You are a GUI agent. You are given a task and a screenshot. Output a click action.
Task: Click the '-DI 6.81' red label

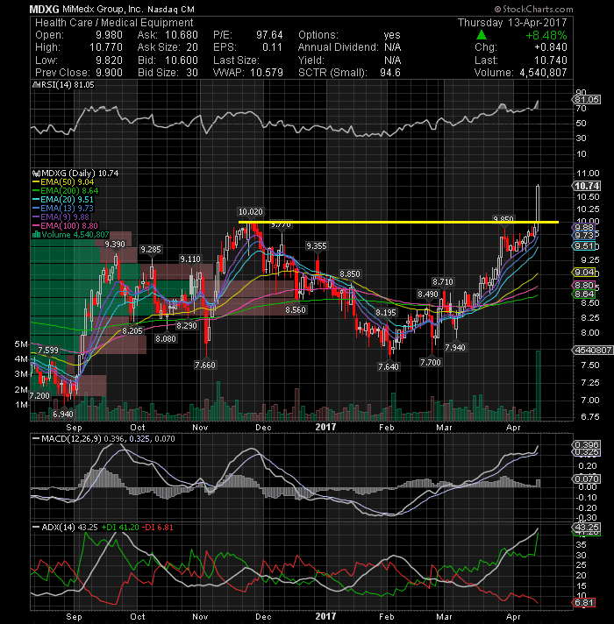point(158,528)
